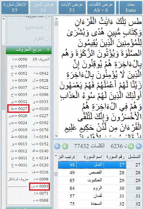
Task: Click the blue first-record navigation icon
Action: (x=57, y=146)
